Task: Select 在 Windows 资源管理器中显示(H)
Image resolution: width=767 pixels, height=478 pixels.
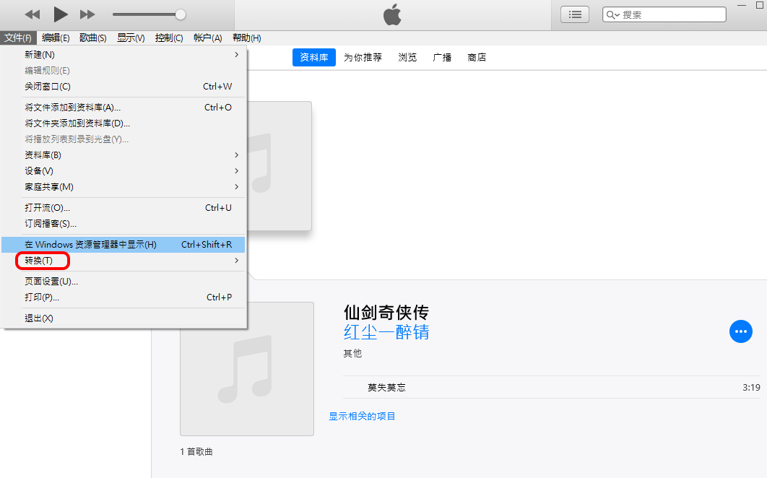Action: pos(123,245)
